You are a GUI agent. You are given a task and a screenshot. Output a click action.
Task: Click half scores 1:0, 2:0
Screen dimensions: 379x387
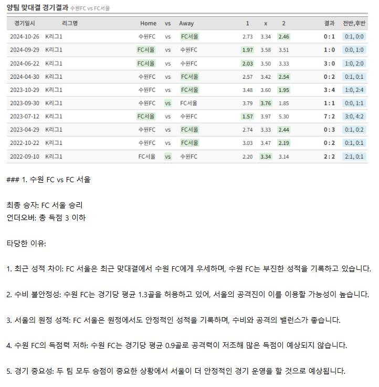click(354, 64)
